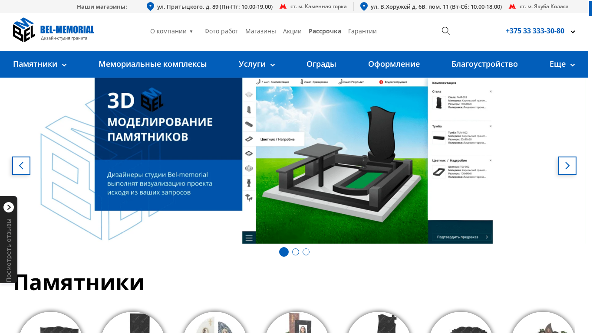This screenshot has width=593, height=333.
Task: Call the phone number +375 33 333-30-80
Action: coord(535,31)
